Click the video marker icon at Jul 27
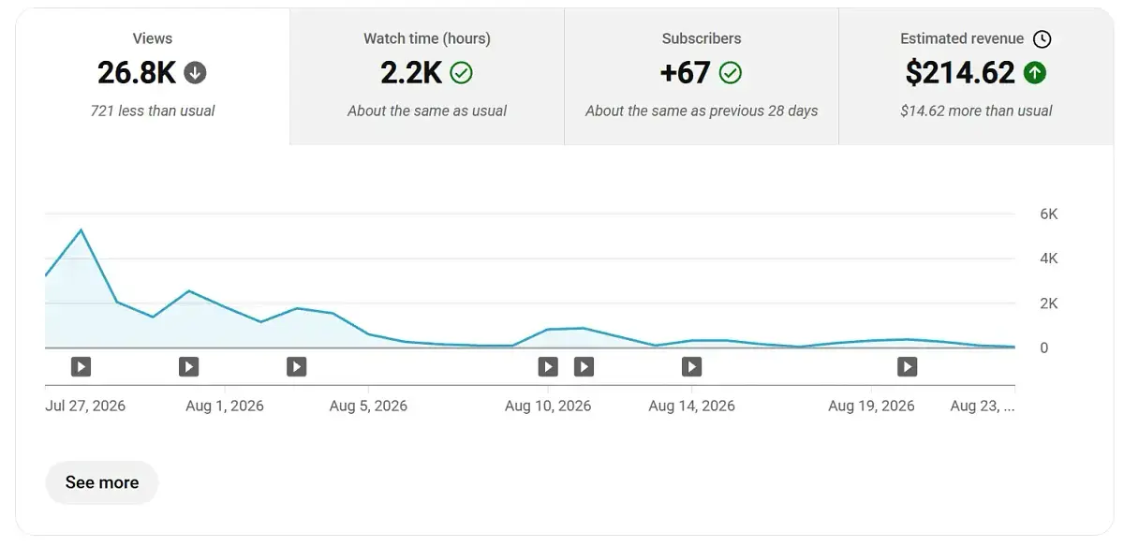1124x547 pixels. pyautogui.click(x=81, y=366)
